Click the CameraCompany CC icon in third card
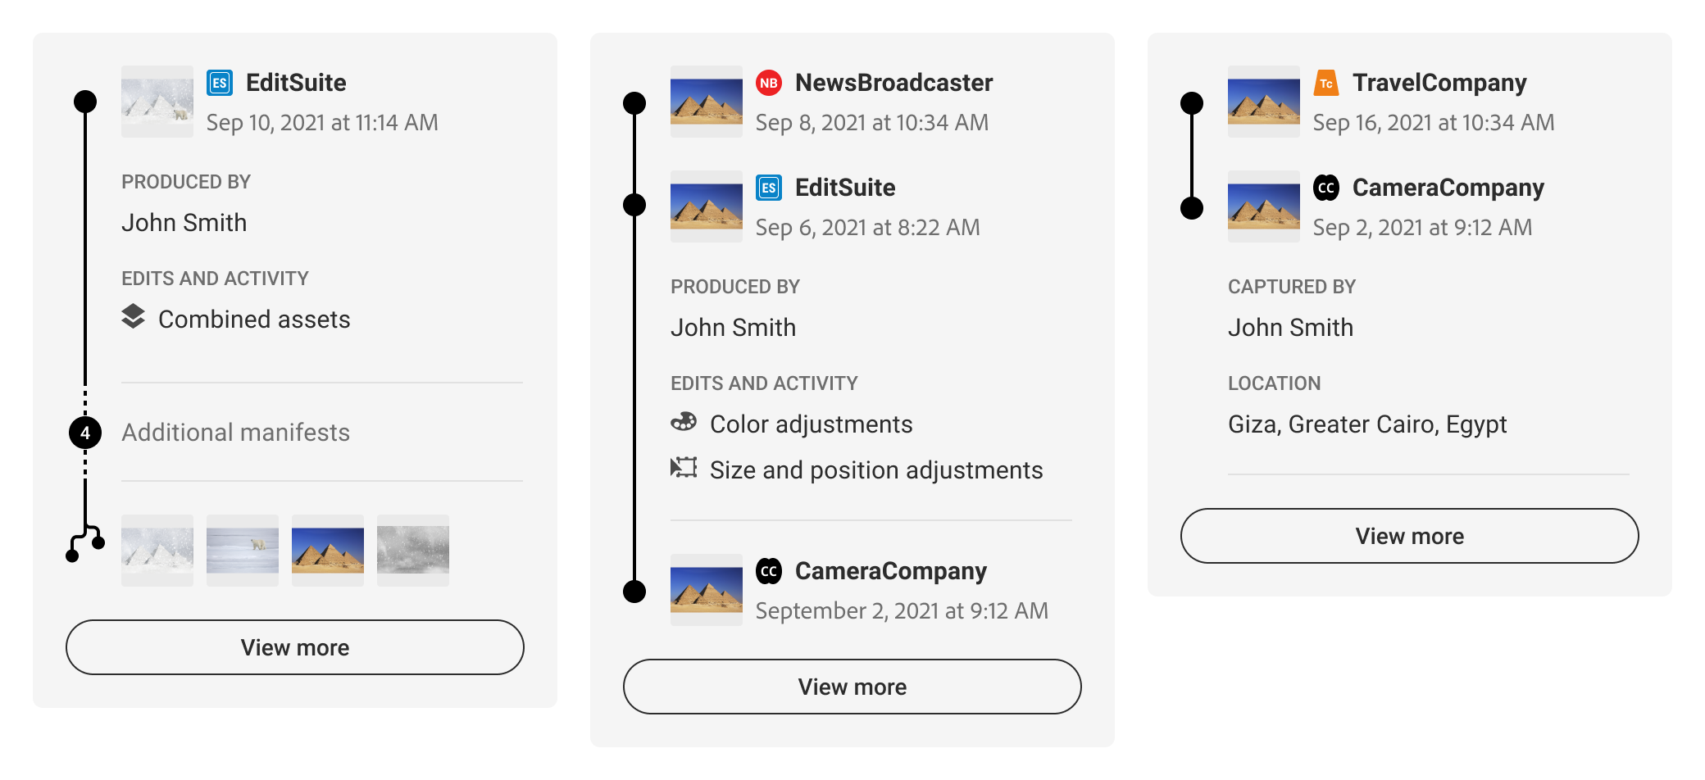 (x=1326, y=188)
